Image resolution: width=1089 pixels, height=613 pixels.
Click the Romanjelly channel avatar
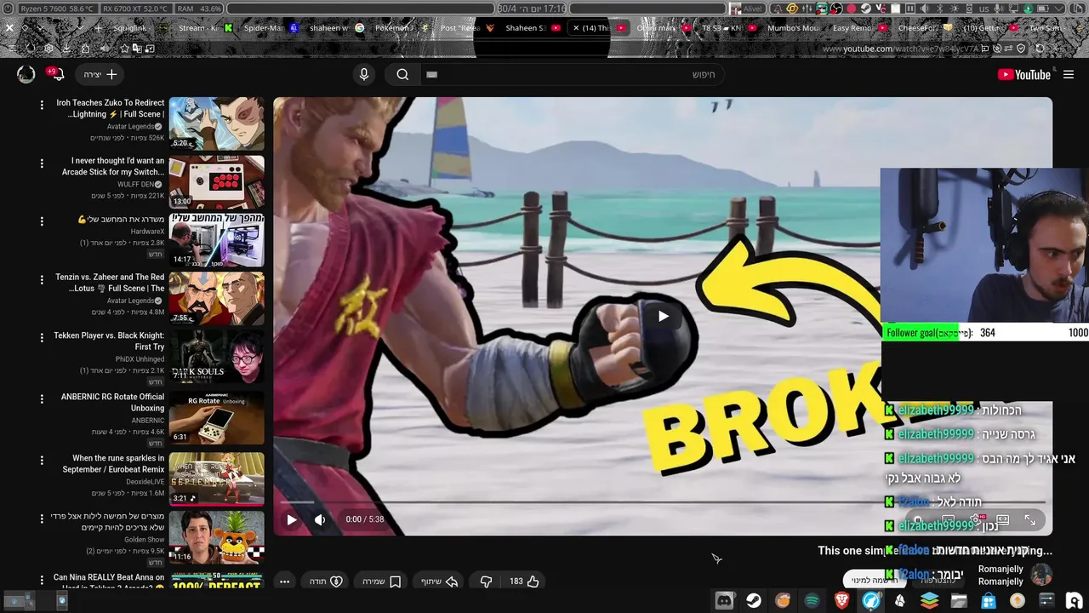[1041, 576]
